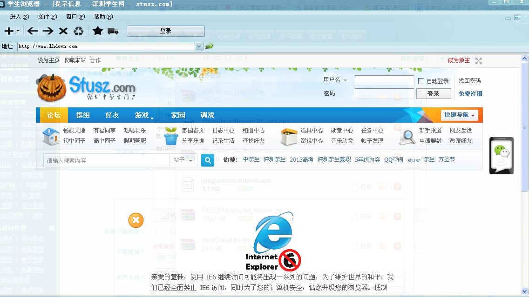The width and height of the screenshot is (529, 297).
Task: Click the 收藏本站 link
Action: point(75,60)
